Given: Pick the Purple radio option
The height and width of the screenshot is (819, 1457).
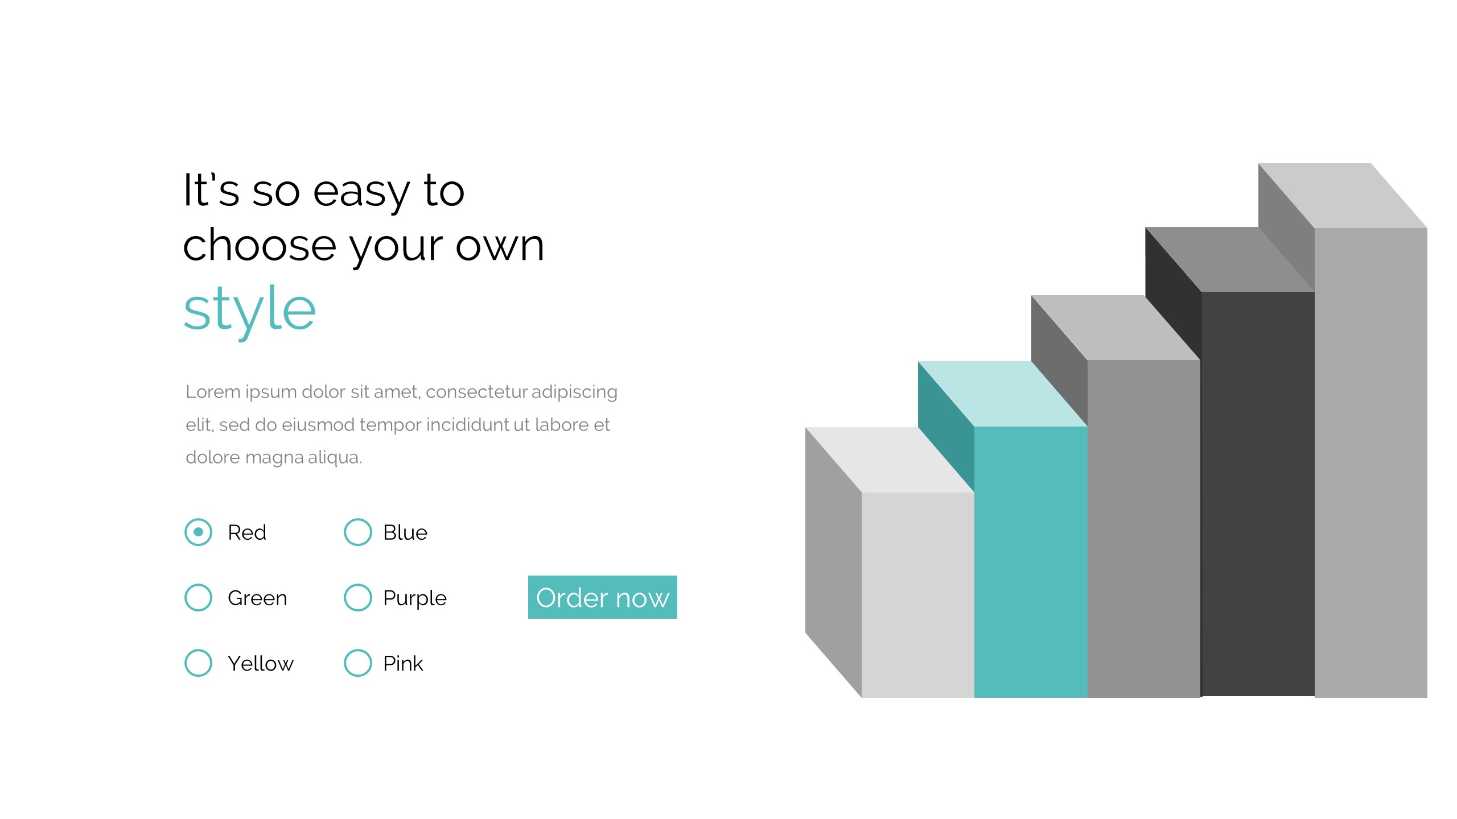Looking at the screenshot, I should click(x=357, y=598).
